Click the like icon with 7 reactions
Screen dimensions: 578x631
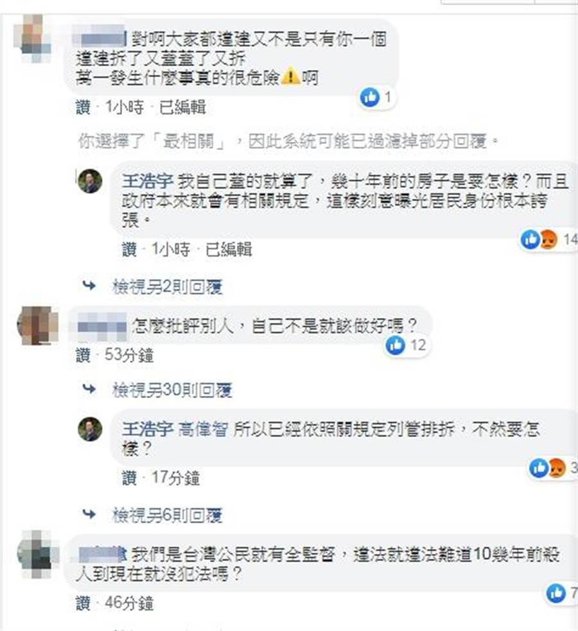coord(556,593)
